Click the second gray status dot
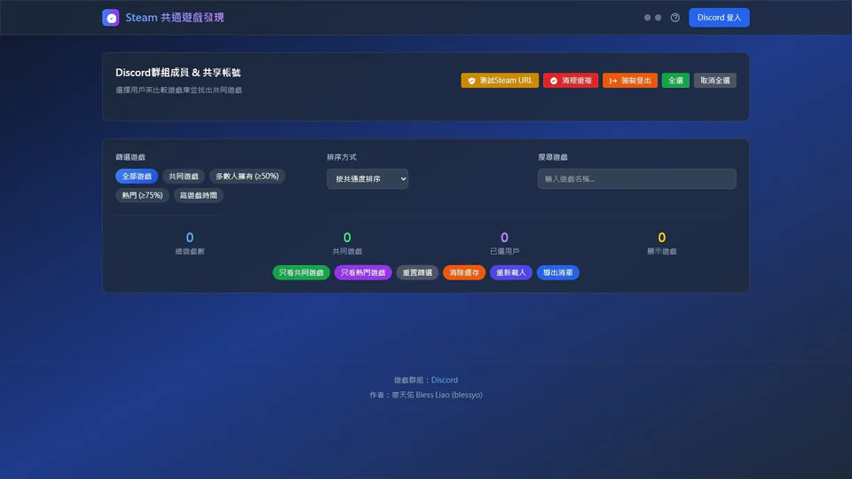The height and width of the screenshot is (479, 852). point(658,18)
